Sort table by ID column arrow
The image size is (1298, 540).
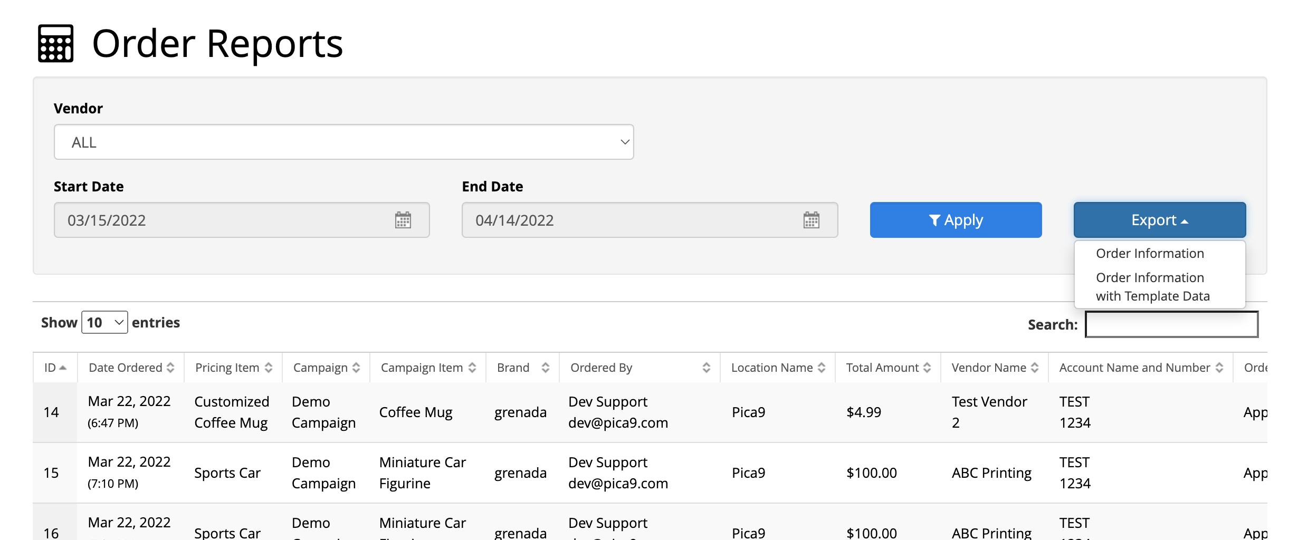pos(63,368)
